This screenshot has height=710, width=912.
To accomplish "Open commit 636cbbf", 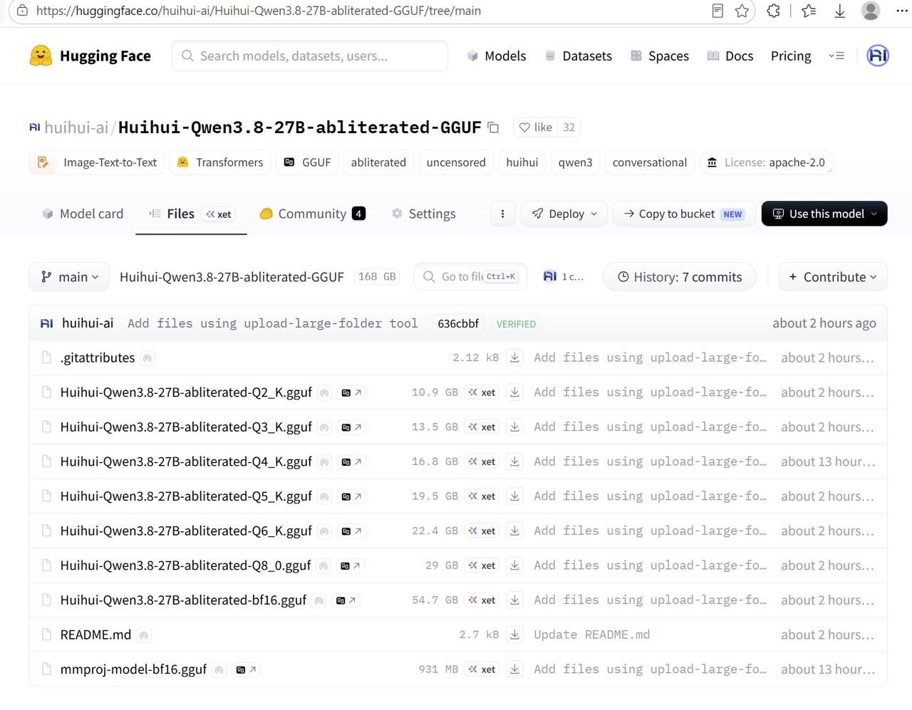I will [x=458, y=323].
